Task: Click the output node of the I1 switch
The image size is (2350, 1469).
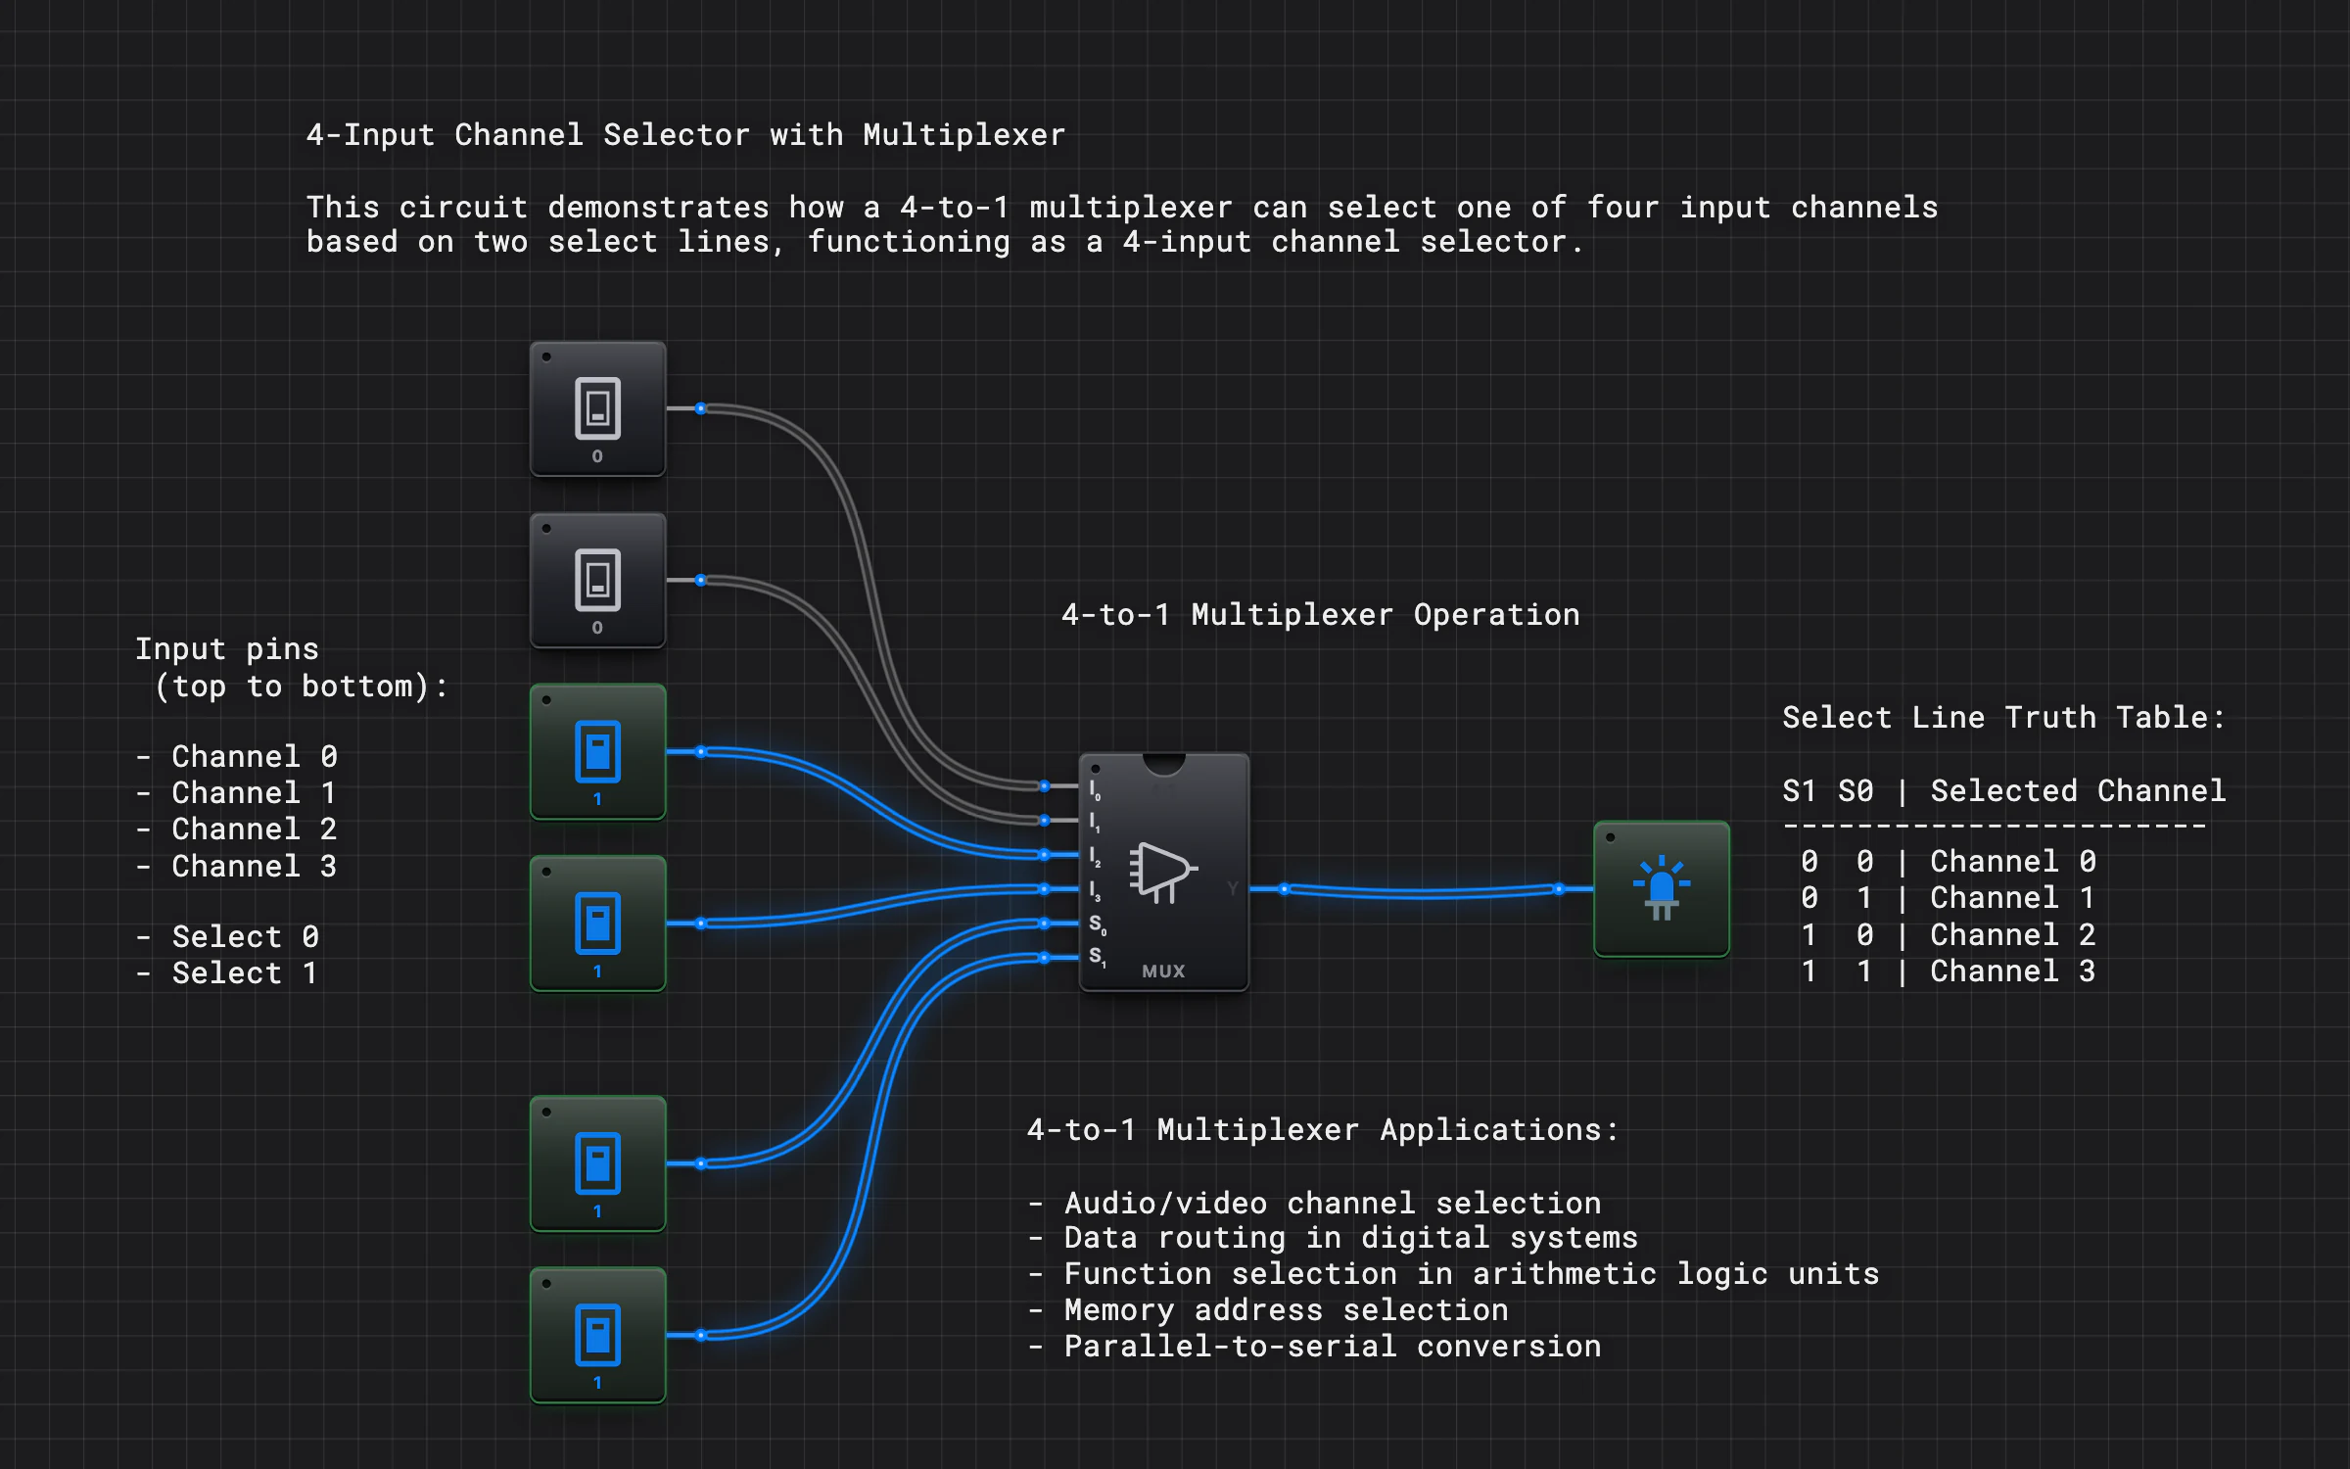Action: coord(701,580)
